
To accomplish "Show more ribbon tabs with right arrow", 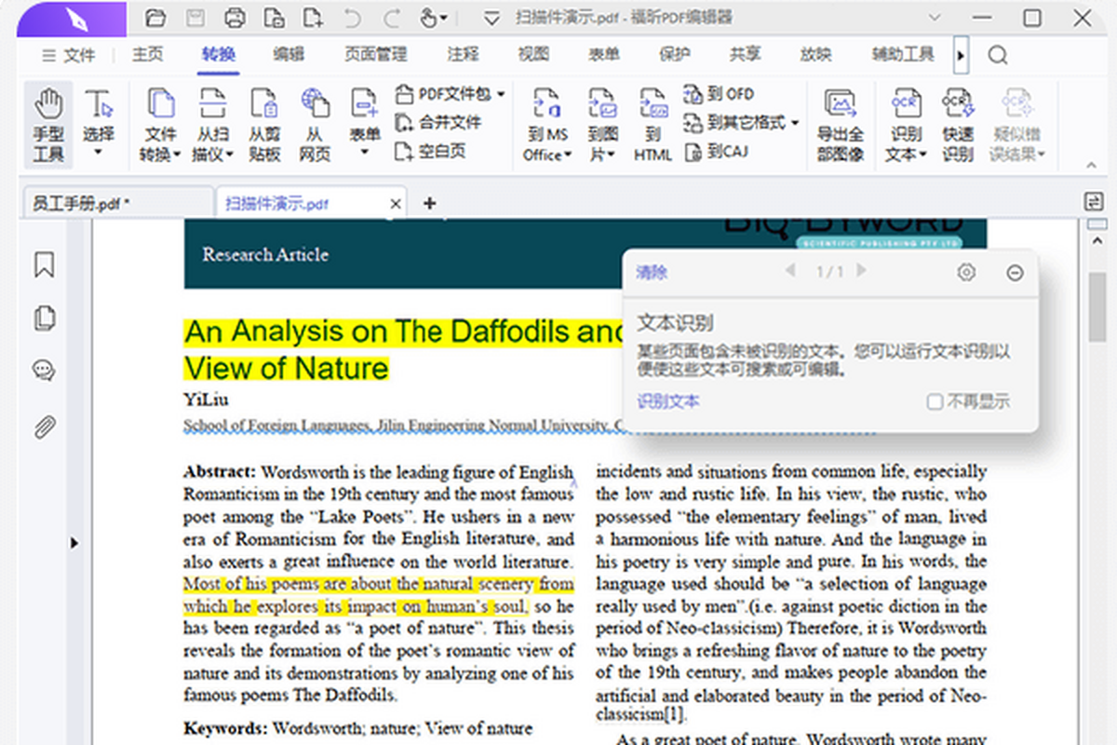I will pyautogui.click(x=961, y=55).
